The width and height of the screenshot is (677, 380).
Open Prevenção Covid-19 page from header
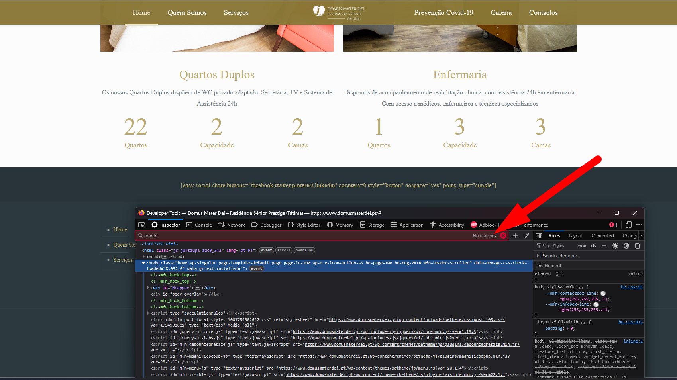point(444,12)
